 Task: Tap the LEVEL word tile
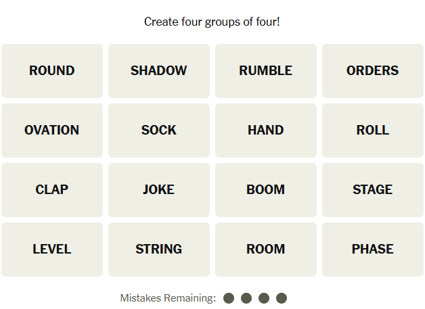pos(52,249)
